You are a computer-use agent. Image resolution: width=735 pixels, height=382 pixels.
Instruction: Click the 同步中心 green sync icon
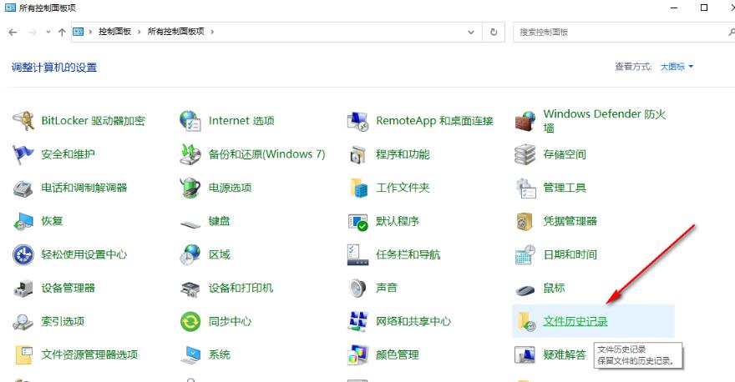tap(190, 322)
